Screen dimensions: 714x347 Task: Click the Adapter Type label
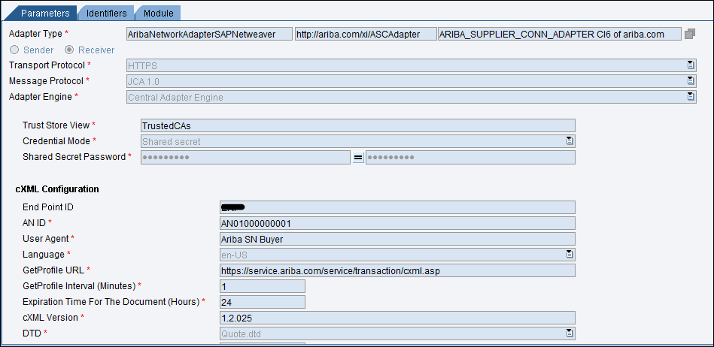(x=35, y=33)
